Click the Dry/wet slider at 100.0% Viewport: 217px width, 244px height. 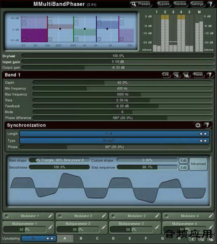[x=118, y=56]
